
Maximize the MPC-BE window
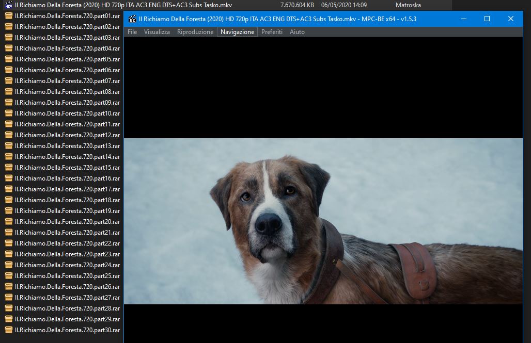(487, 19)
